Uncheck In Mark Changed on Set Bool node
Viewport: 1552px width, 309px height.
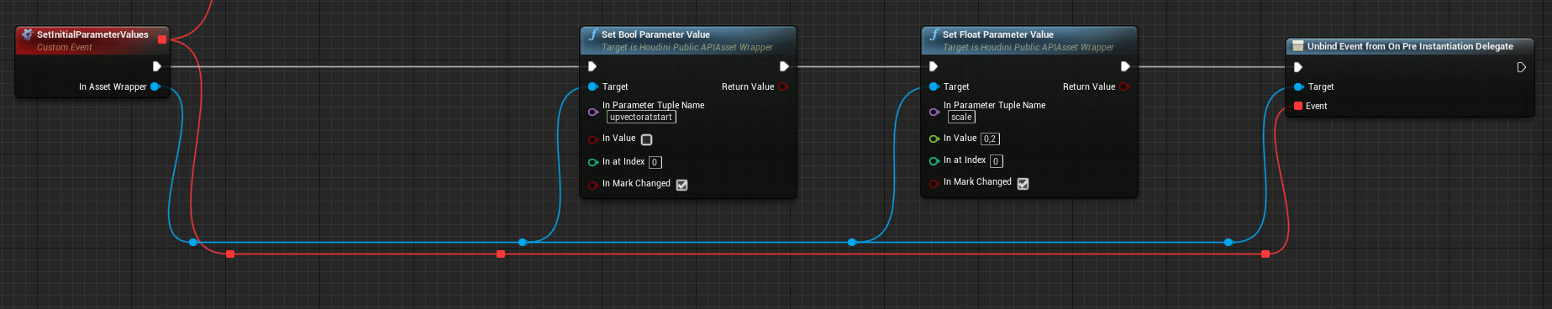tap(681, 185)
